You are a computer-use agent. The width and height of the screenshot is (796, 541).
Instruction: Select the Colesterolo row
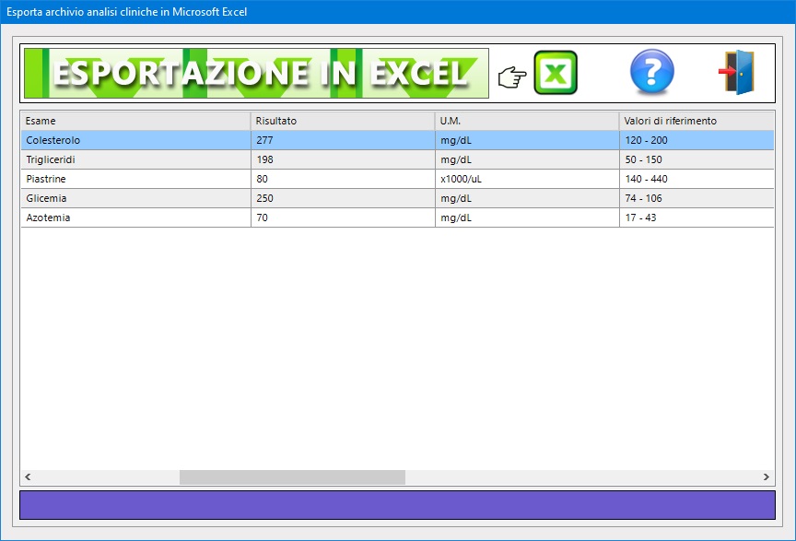397,140
